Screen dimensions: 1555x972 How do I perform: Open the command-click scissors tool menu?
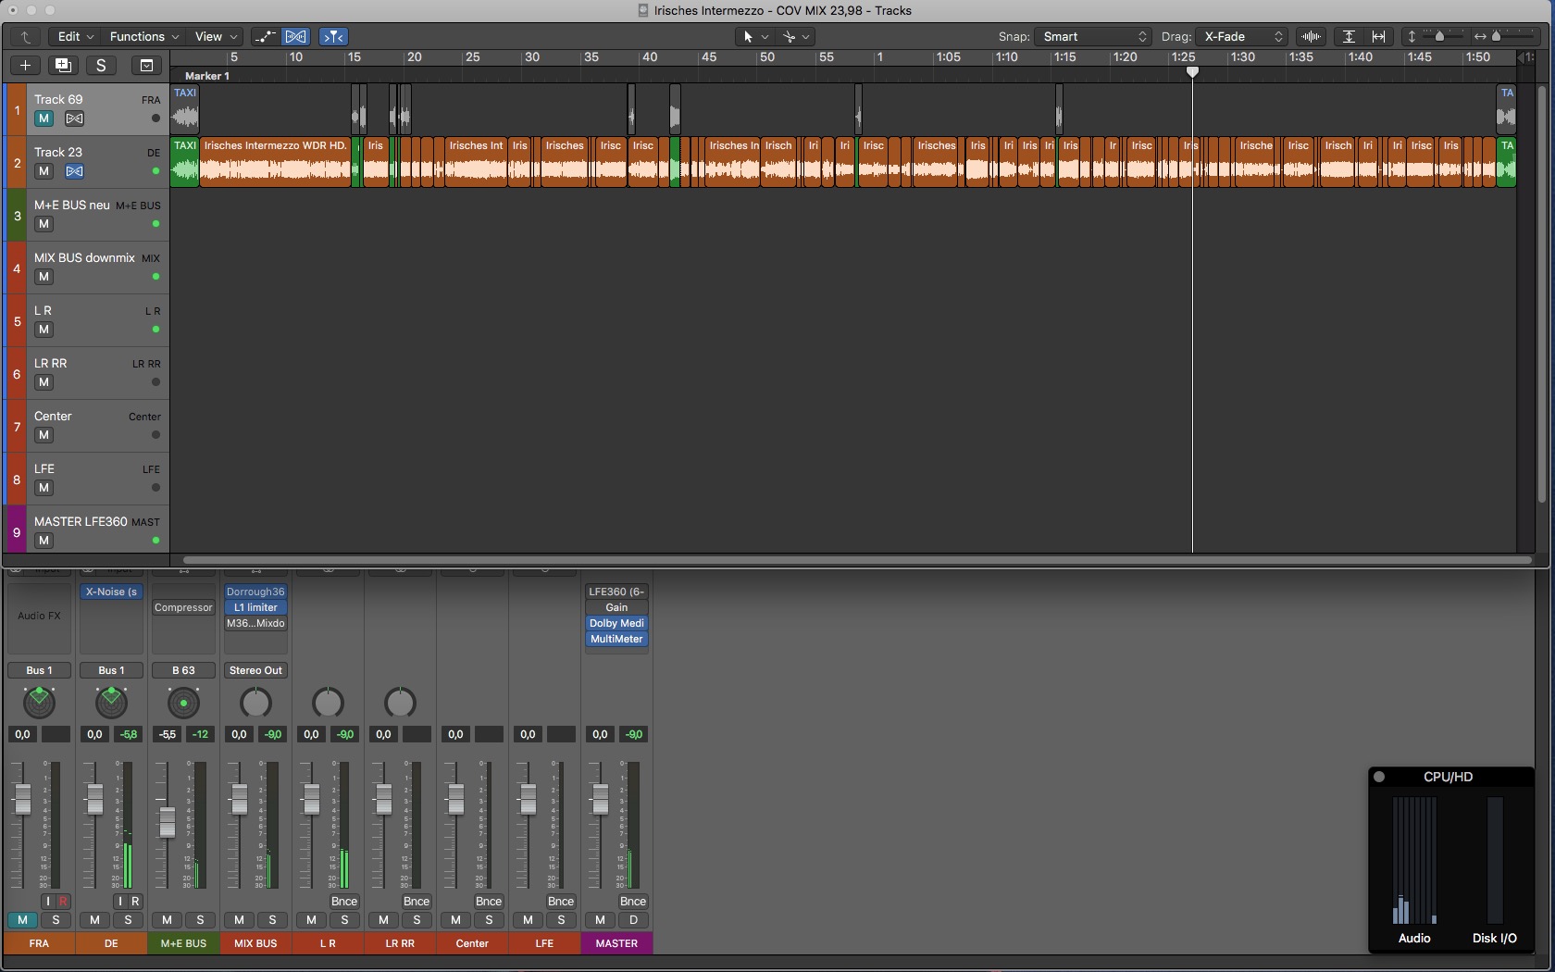tap(795, 37)
